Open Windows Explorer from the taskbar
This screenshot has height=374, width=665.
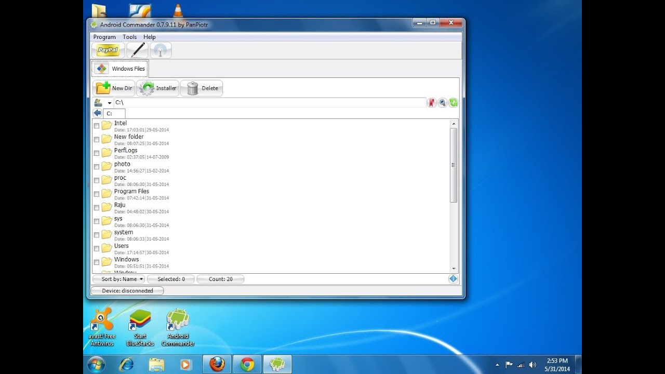pos(156,365)
